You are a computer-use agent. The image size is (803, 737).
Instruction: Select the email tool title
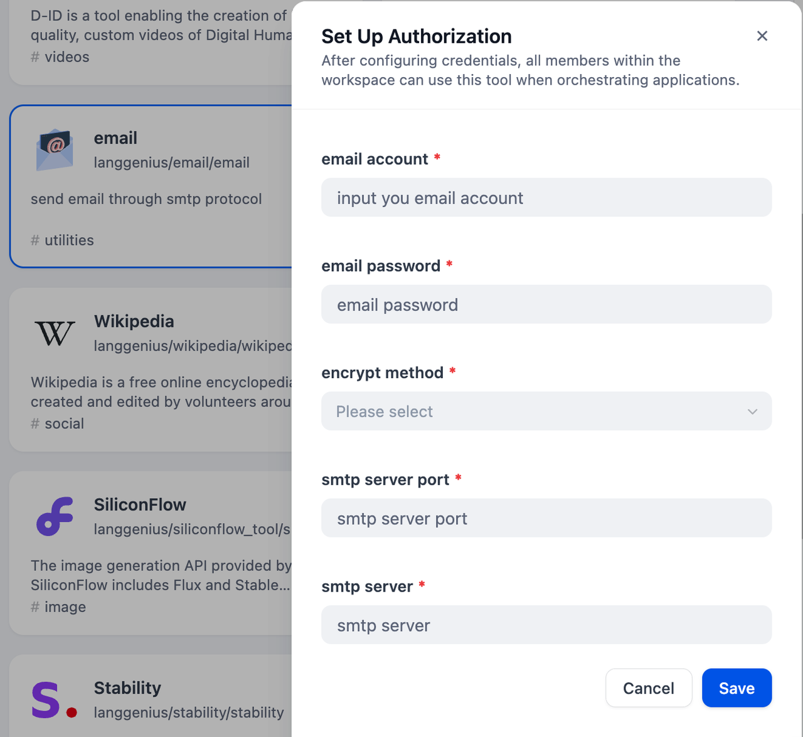(x=115, y=138)
